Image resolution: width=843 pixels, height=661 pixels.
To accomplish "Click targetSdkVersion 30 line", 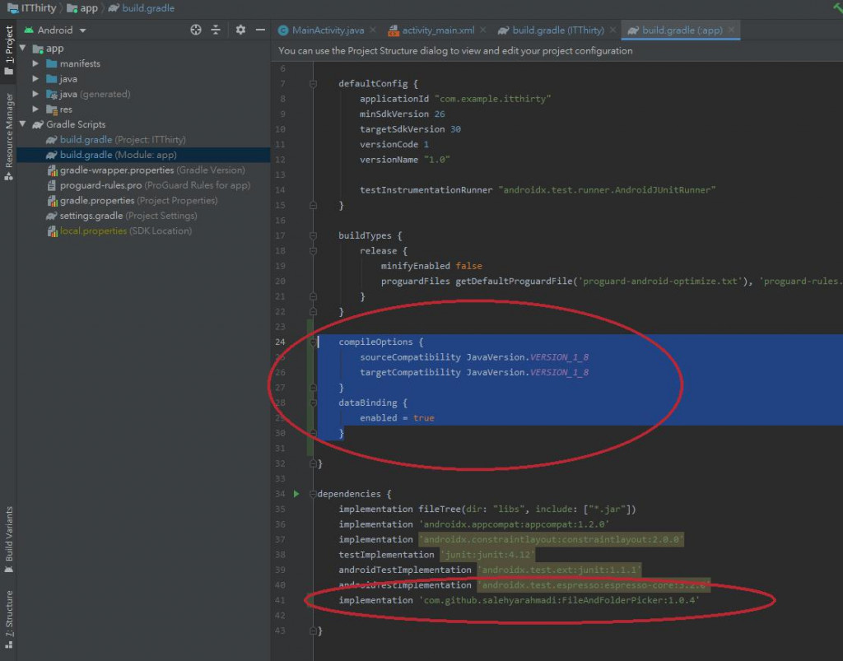I will coord(410,129).
